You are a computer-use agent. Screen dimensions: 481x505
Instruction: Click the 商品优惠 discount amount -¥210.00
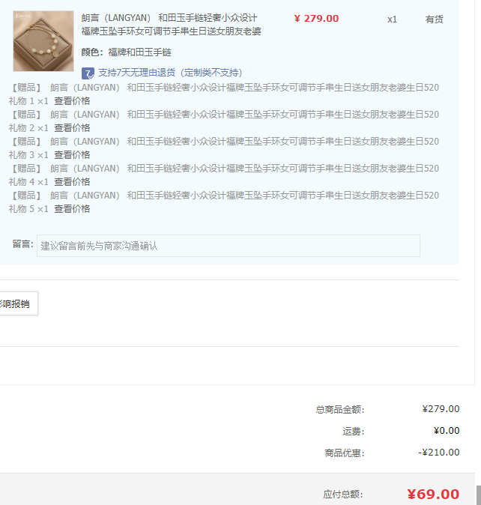tap(439, 453)
